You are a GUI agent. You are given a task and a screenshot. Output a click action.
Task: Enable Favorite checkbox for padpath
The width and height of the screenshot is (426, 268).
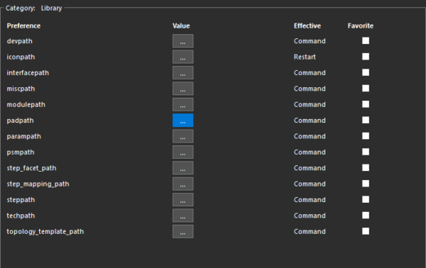pos(366,120)
